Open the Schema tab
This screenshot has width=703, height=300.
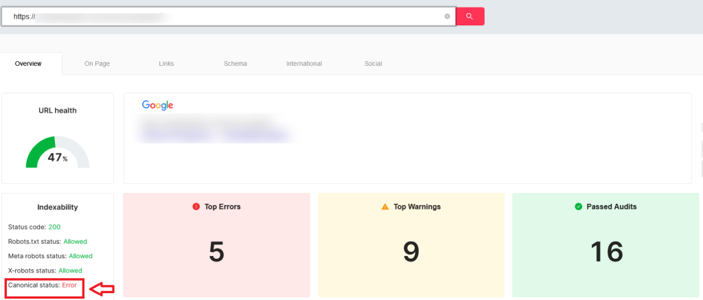(235, 64)
